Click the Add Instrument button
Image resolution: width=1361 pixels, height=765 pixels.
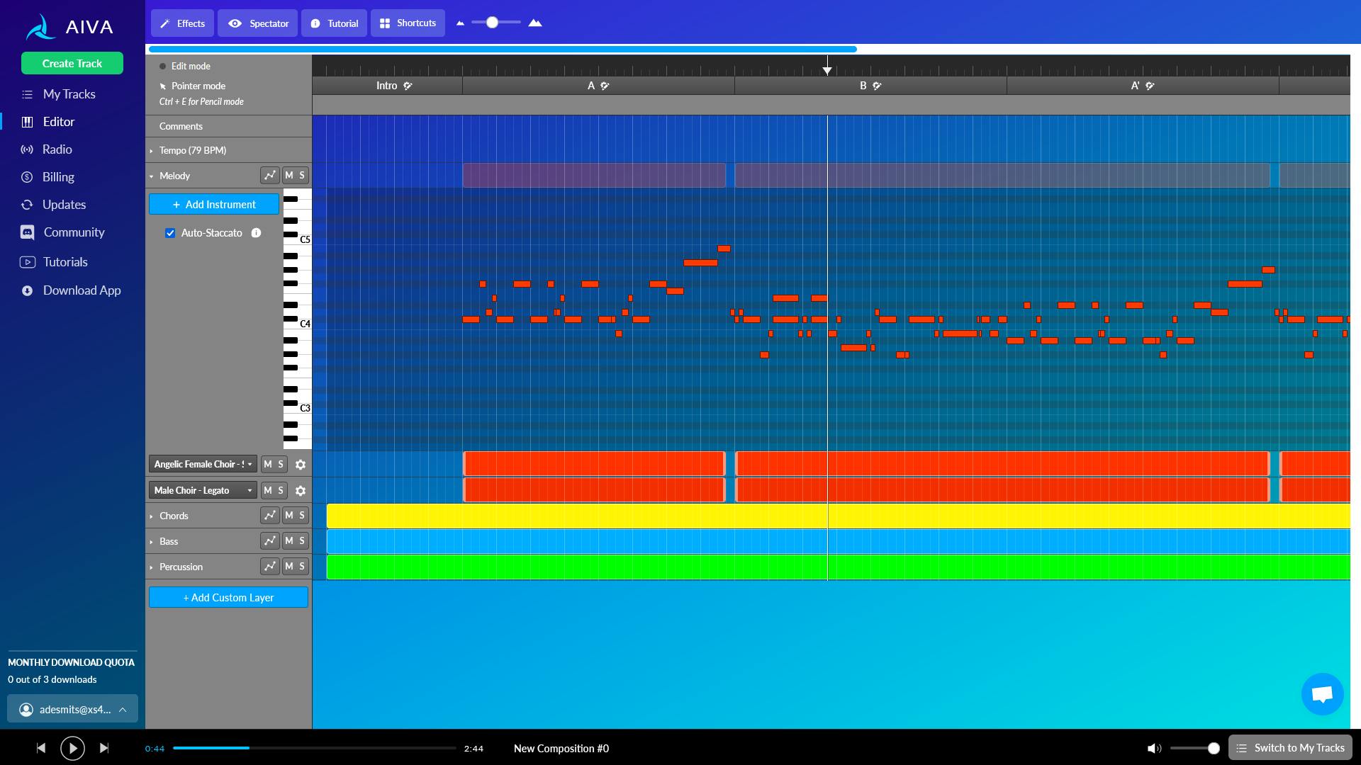point(214,204)
